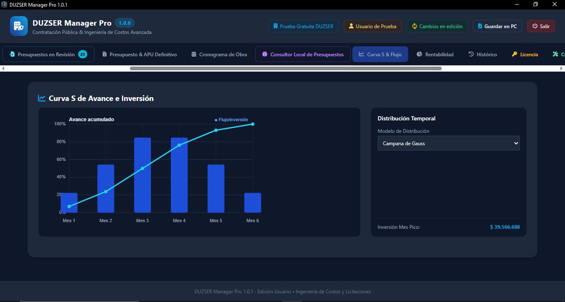Toggle the Flujo/inversión chart legend entry
Image resolution: width=565 pixels, height=302 pixels.
pos(231,120)
